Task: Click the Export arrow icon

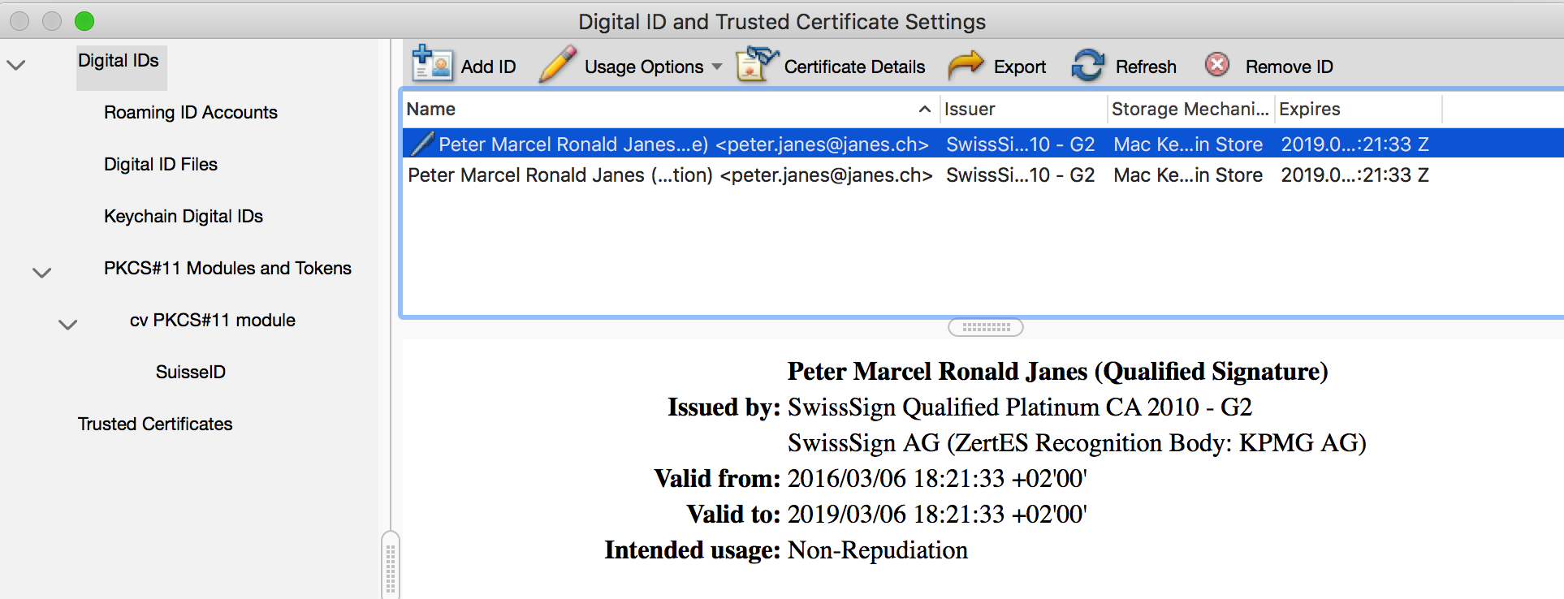Action: coord(966,65)
